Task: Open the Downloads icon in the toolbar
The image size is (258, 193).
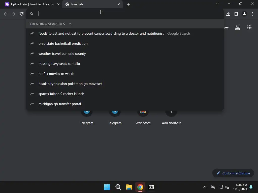Action: 228,14
